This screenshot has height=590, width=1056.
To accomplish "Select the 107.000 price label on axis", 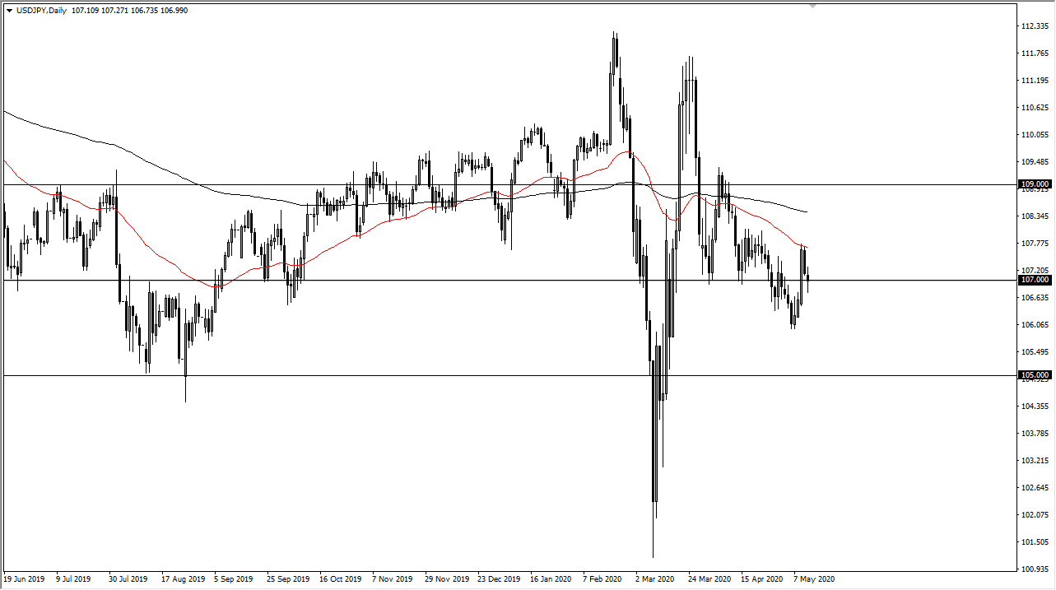I will pyautogui.click(x=1033, y=280).
